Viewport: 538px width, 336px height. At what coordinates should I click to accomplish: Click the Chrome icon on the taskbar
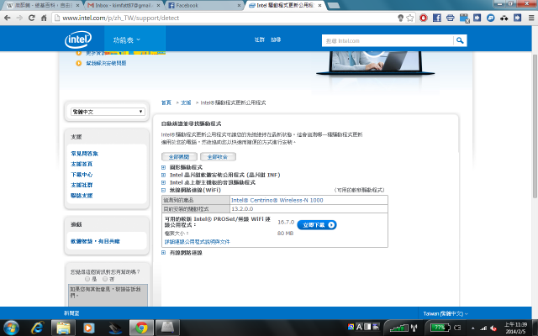(141, 328)
